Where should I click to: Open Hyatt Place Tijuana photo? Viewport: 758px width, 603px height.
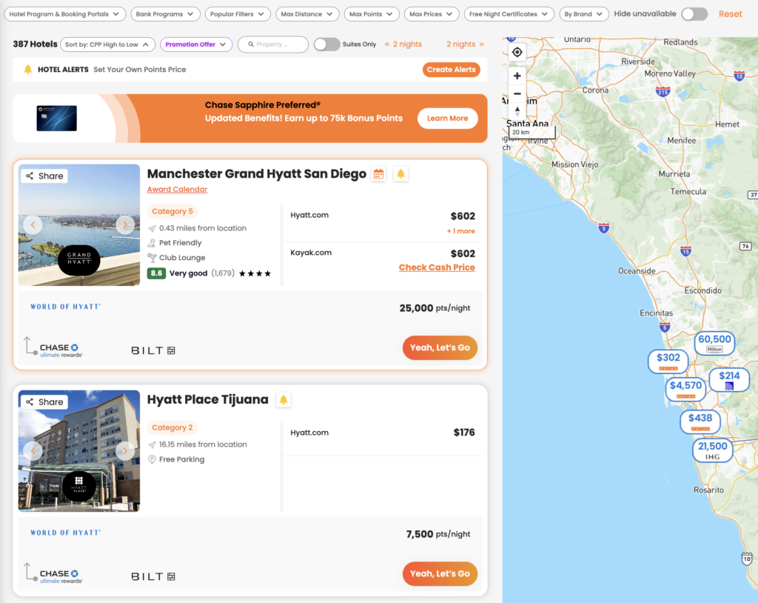click(79, 451)
